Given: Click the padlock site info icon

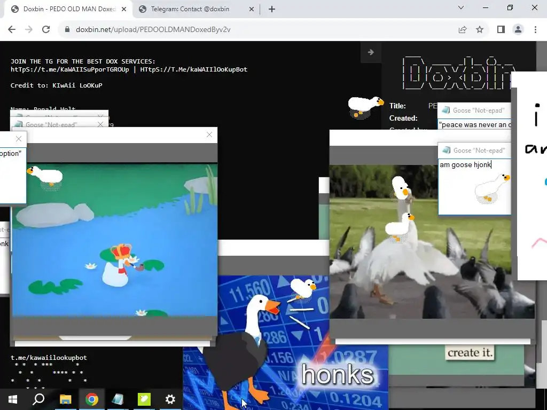Looking at the screenshot, I should 67,30.
